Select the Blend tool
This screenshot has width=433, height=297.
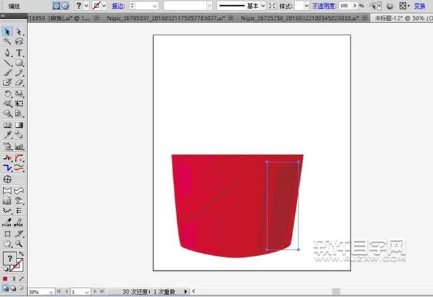pyautogui.click(x=19, y=135)
